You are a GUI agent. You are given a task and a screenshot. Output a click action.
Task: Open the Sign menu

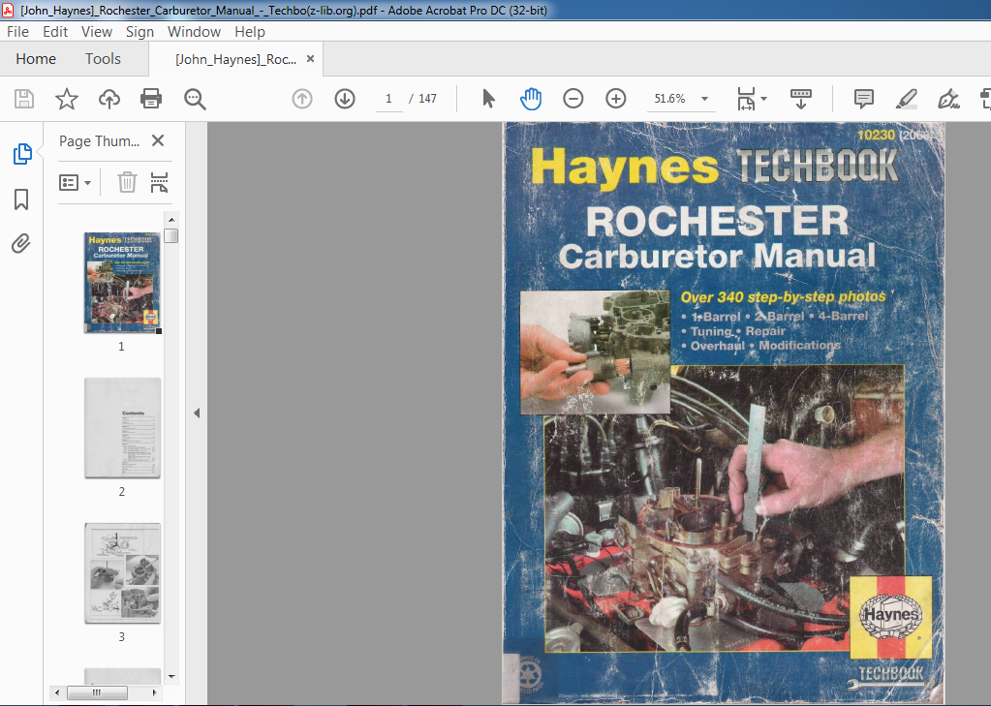tap(139, 32)
